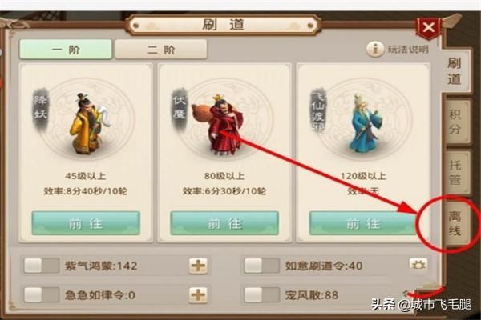This screenshot has width=481, height=320.
Task: Open the gear settings for 如意刷道令
Action: coord(418,264)
